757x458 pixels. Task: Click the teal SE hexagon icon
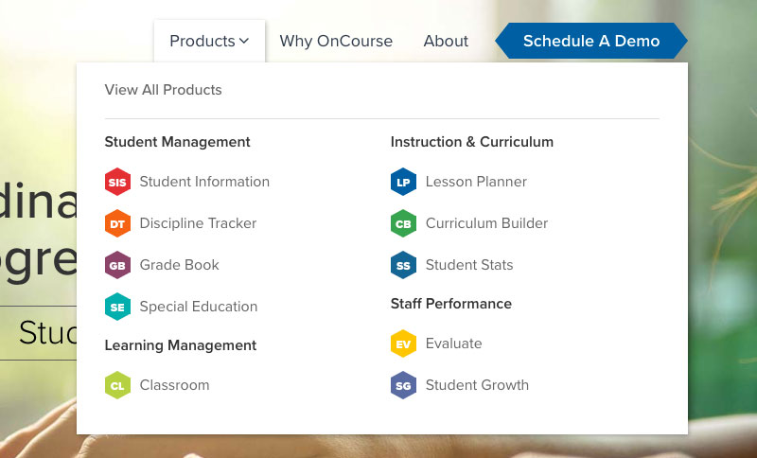click(117, 307)
